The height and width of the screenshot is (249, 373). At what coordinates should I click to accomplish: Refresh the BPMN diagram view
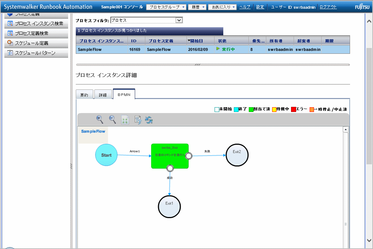pyautogui.click(x=149, y=120)
